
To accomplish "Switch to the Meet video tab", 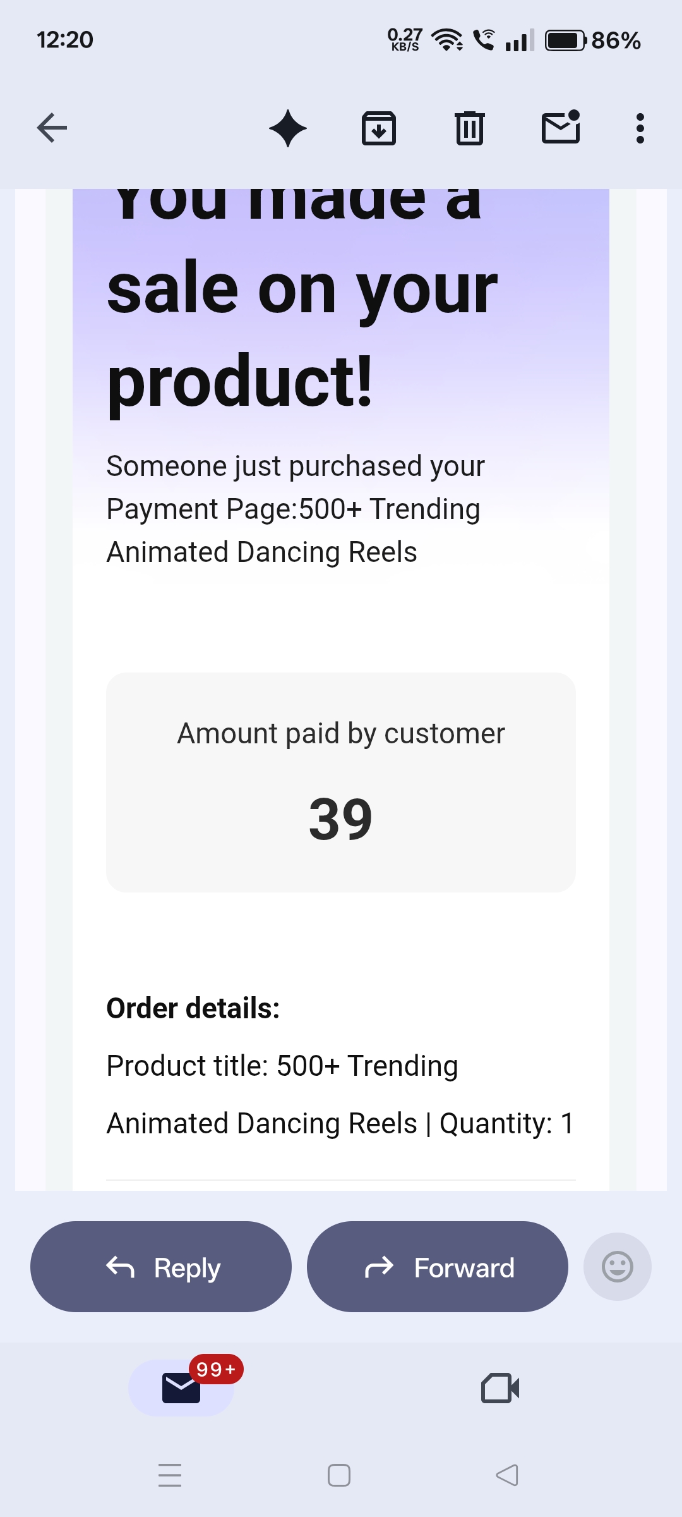I will point(500,1388).
